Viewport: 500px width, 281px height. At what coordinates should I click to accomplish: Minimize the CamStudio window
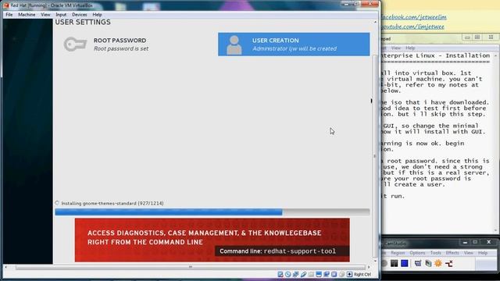466,243
